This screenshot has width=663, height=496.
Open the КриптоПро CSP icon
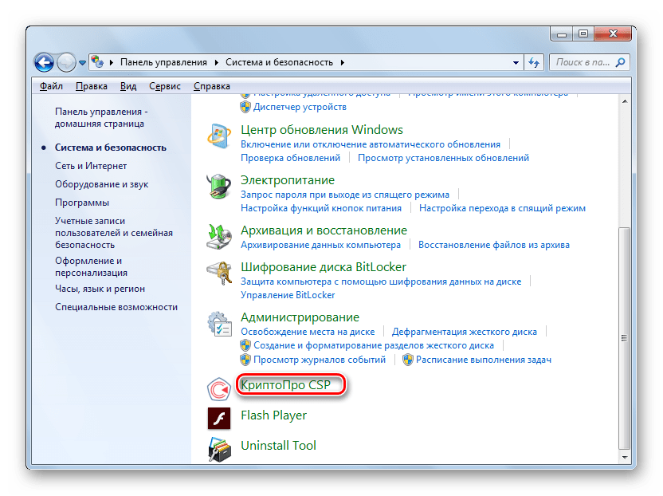point(218,388)
